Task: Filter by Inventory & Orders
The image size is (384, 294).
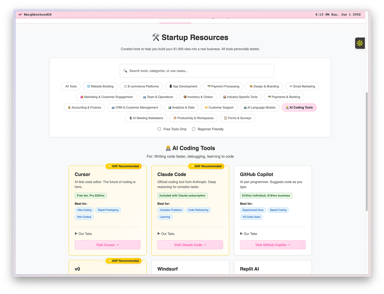Action: click(x=198, y=97)
